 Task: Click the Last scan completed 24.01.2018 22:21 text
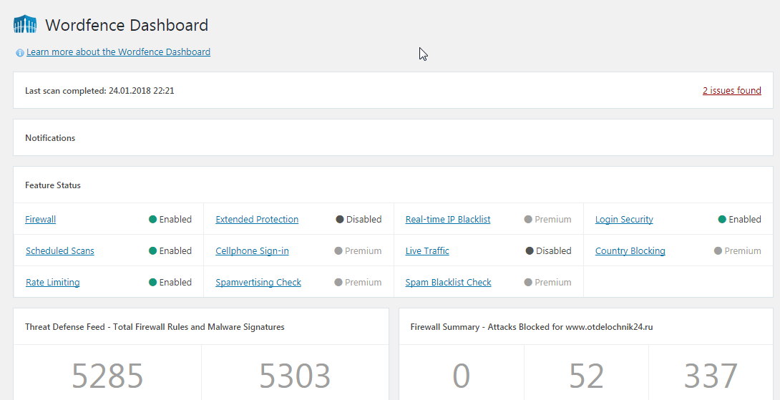pos(99,91)
